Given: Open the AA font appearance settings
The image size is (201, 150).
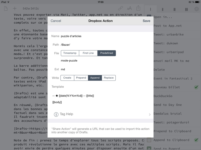Looking at the screenshot, I should click(129, 8).
